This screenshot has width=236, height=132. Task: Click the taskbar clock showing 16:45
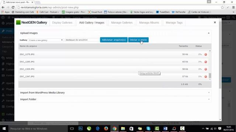229,128
